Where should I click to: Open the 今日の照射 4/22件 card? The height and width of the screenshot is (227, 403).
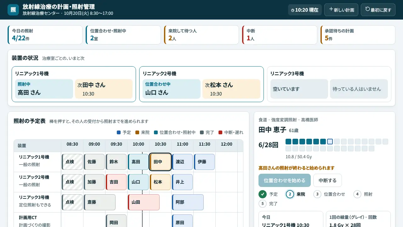(x=45, y=35)
